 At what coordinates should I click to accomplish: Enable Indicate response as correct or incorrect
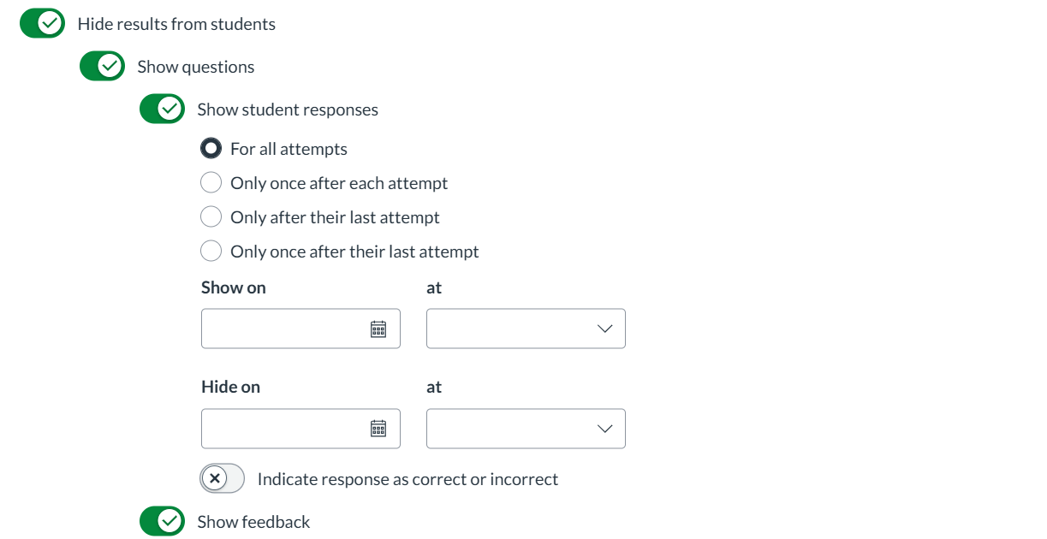tap(223, 479)
